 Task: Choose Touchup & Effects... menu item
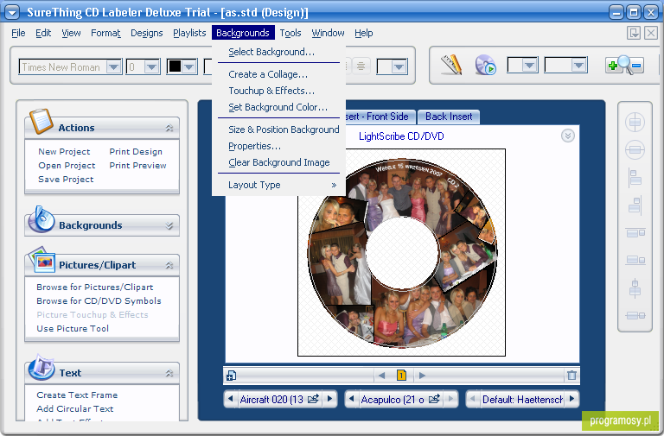pyautogui.click(x=278, y=91)
